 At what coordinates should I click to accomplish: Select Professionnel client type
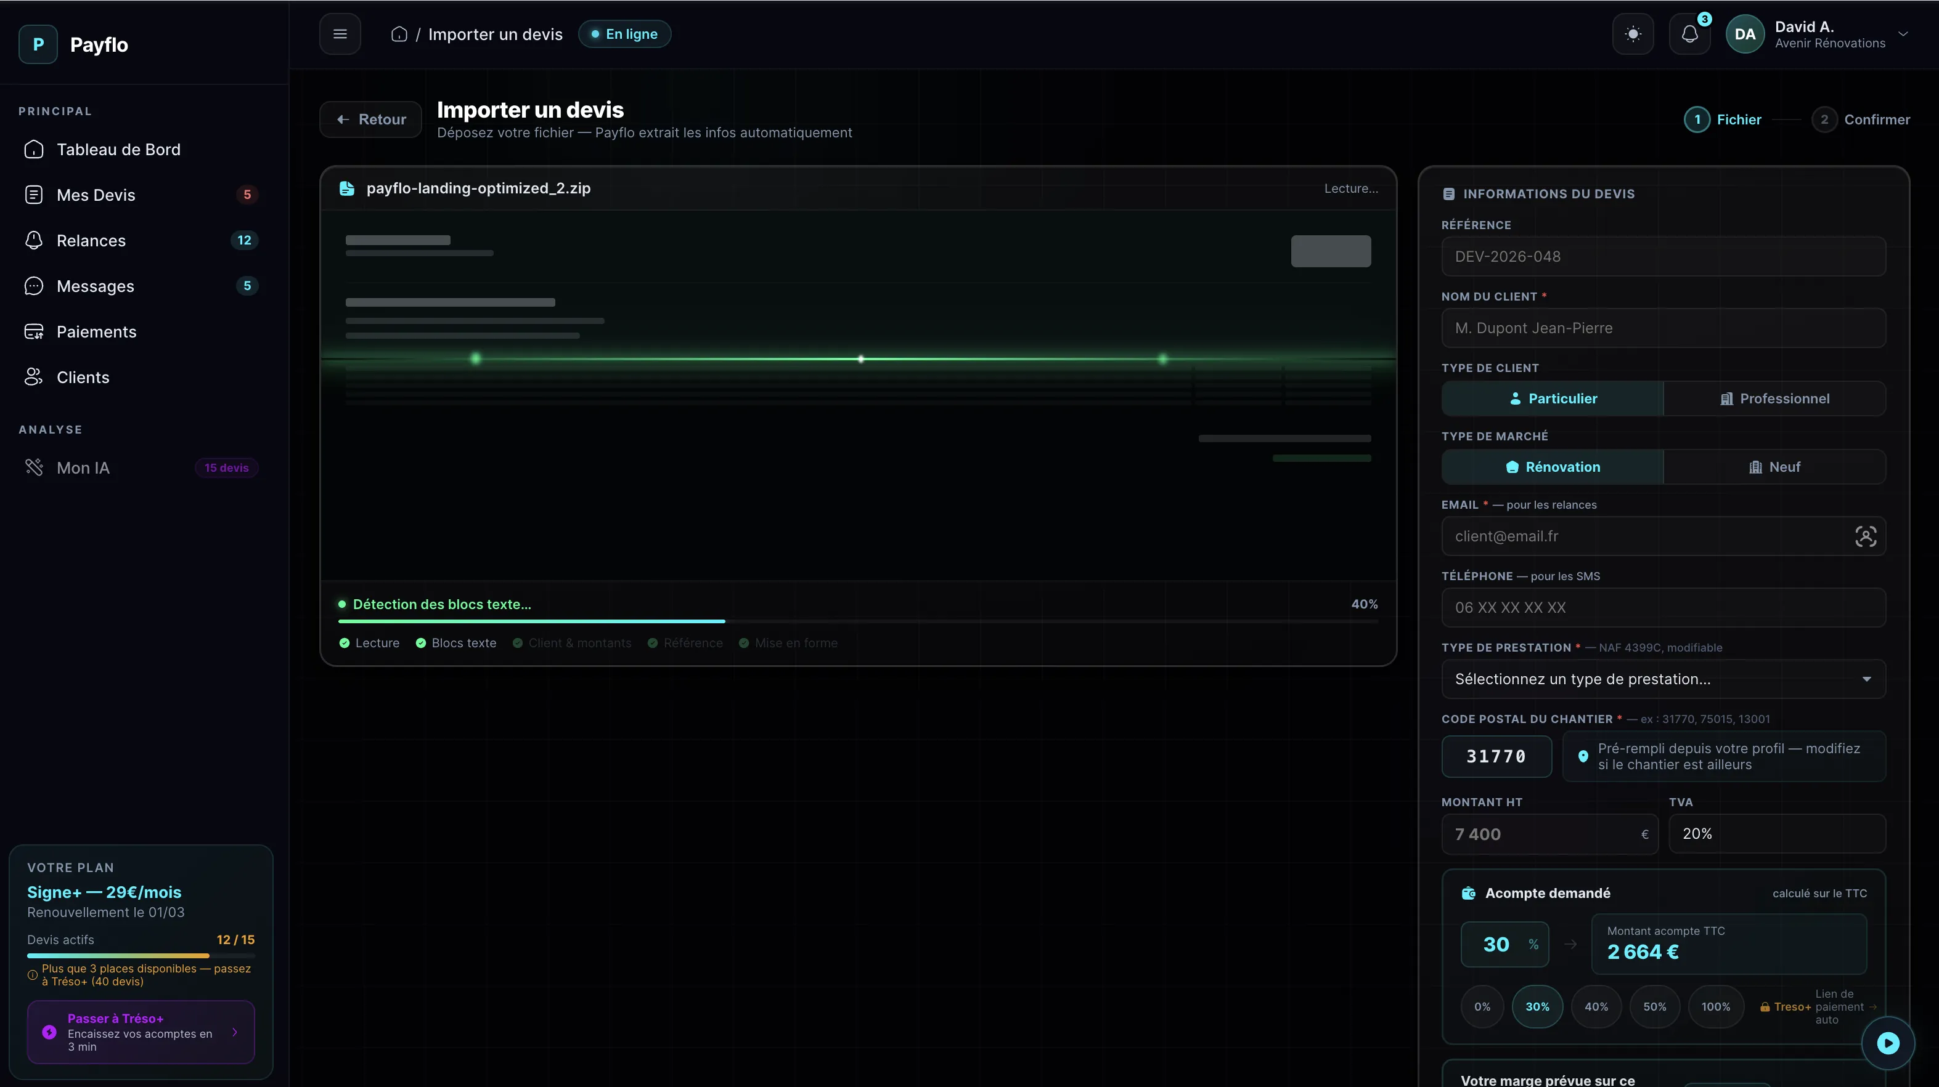(x=1774, y=398)
